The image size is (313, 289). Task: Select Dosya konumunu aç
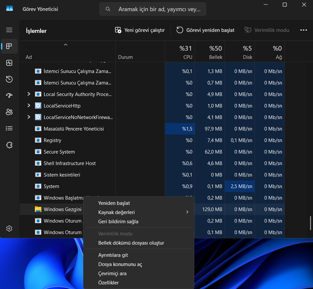(x=120, y=264)
